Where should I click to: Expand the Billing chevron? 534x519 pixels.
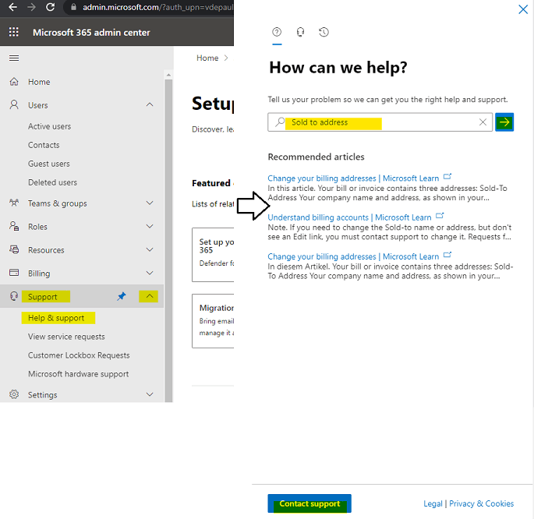coord(150,273)
